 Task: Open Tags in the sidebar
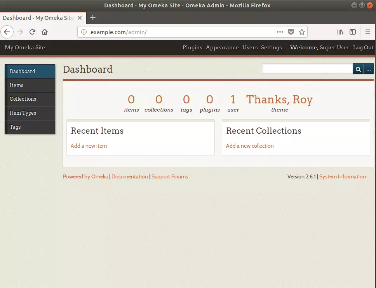coord(30,127)
